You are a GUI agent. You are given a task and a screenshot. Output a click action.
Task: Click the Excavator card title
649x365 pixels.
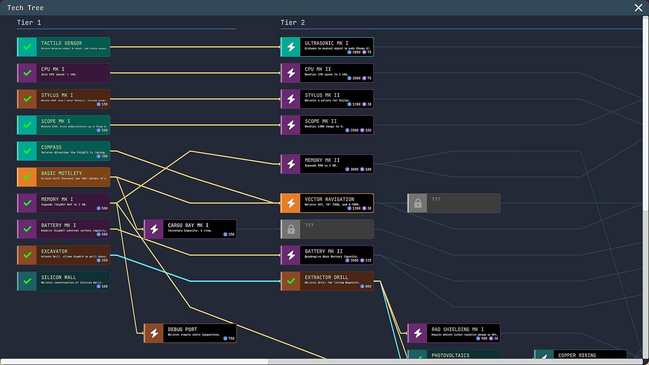click(54, 251)
